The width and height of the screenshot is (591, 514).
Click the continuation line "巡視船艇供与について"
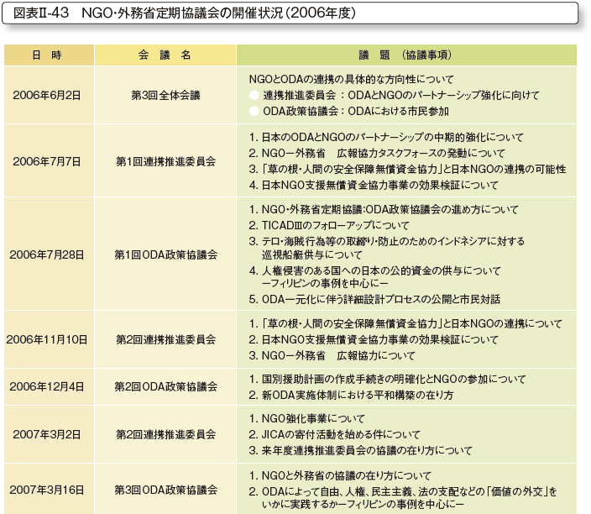[x=311, y=255]
